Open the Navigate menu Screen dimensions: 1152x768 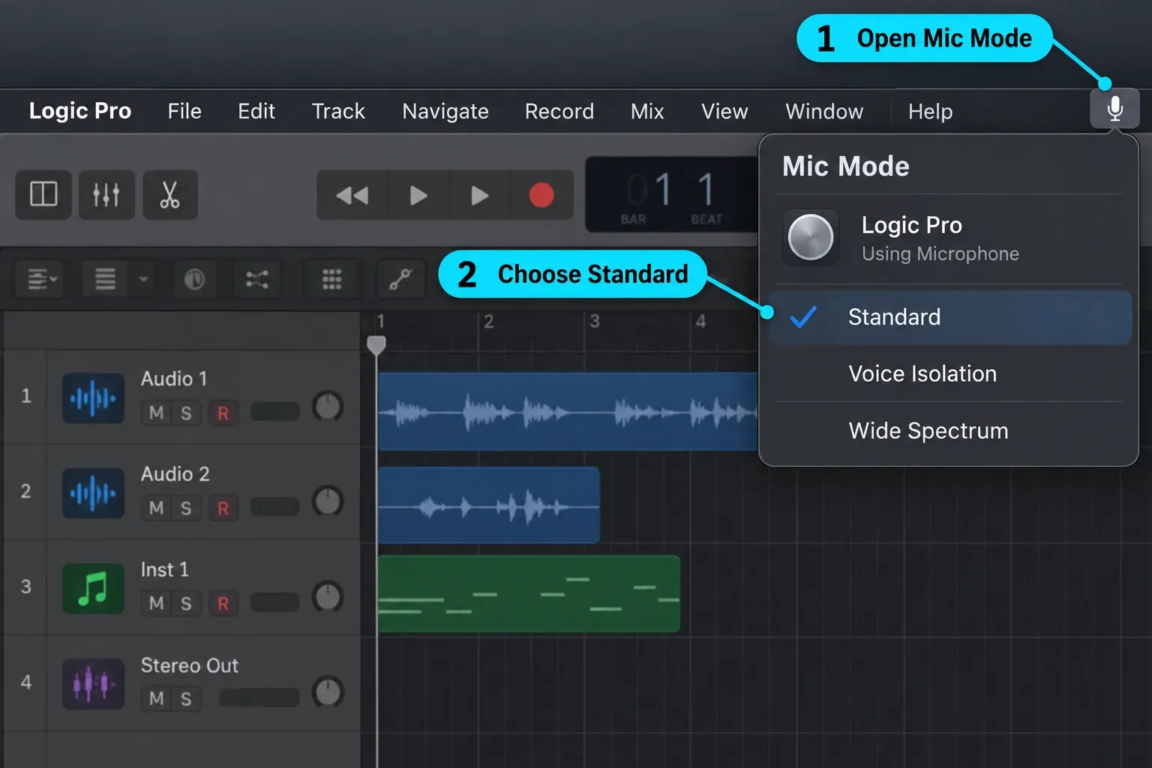tap(445, 111)
